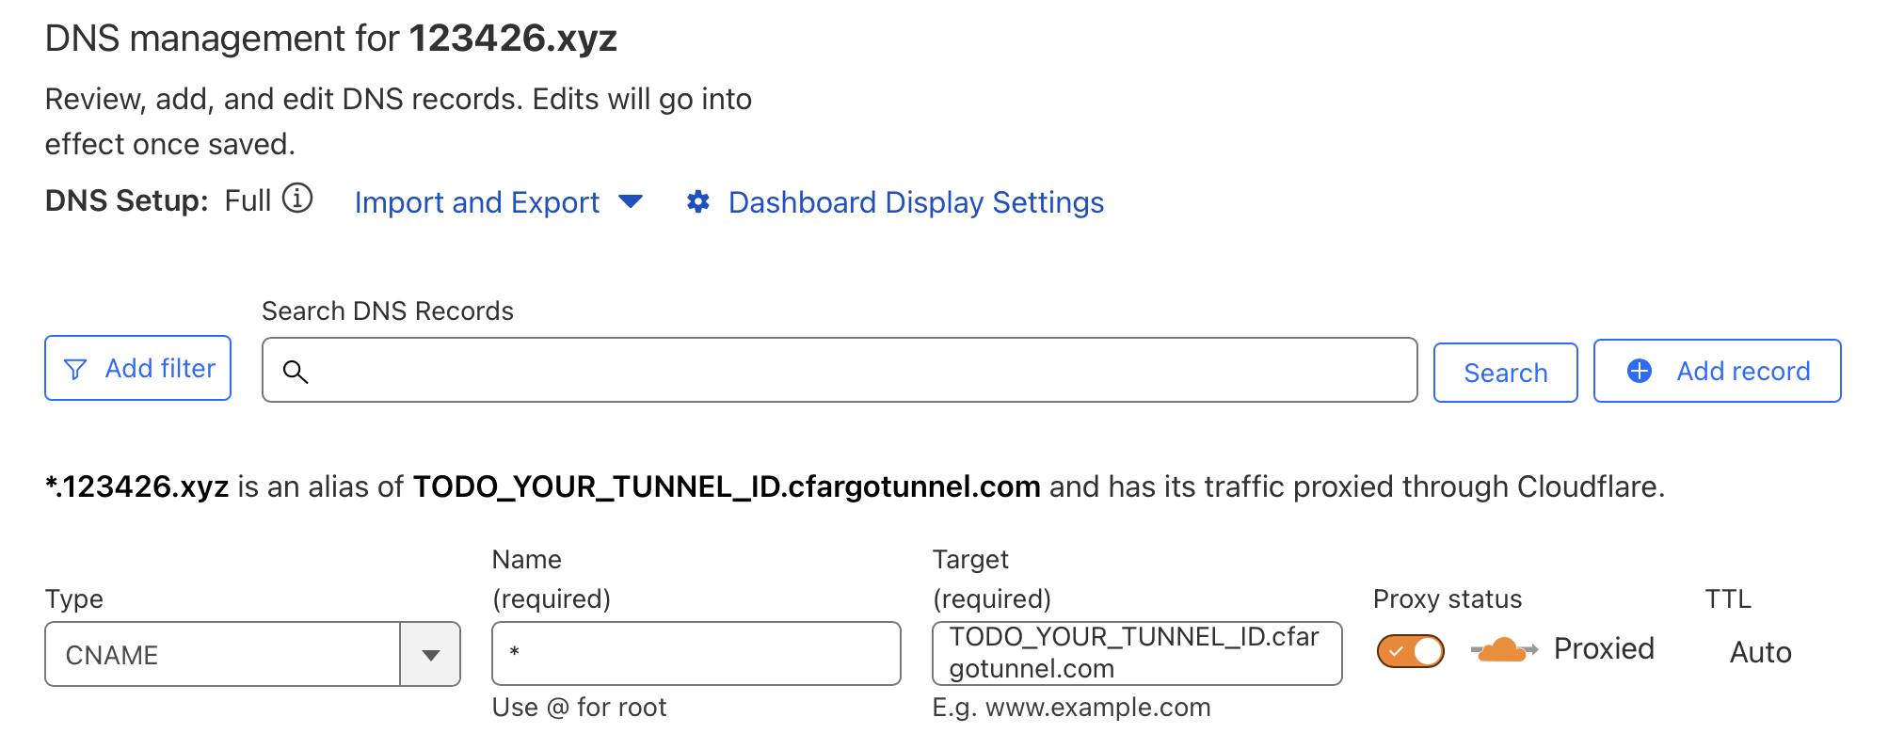Select the CNAME type combo box

252,654
